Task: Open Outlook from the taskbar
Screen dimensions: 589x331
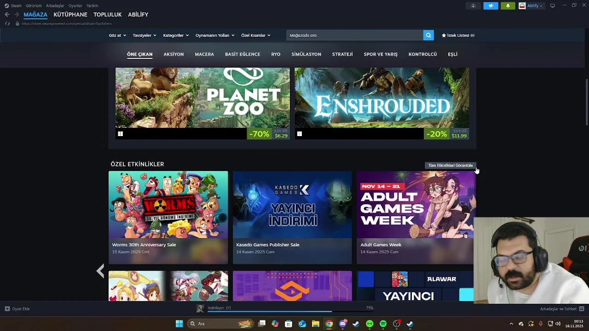Action: coord(302,324)
